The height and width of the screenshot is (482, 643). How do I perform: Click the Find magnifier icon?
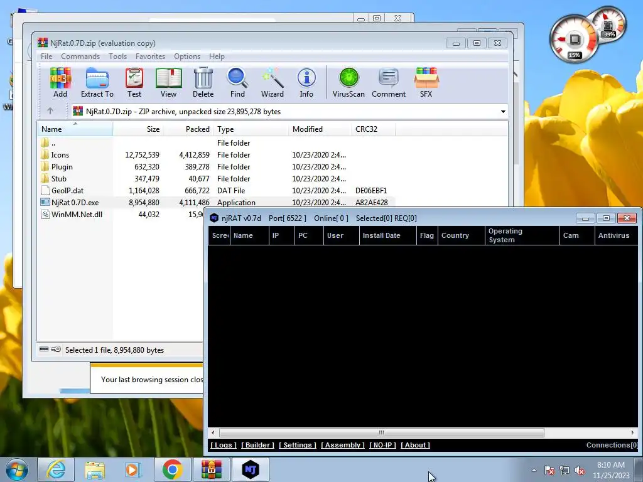(x=237, y=82)
